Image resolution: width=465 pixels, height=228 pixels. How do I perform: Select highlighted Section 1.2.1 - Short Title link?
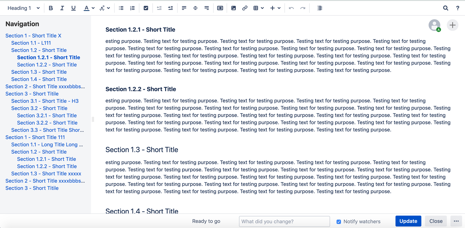(49, 58)
